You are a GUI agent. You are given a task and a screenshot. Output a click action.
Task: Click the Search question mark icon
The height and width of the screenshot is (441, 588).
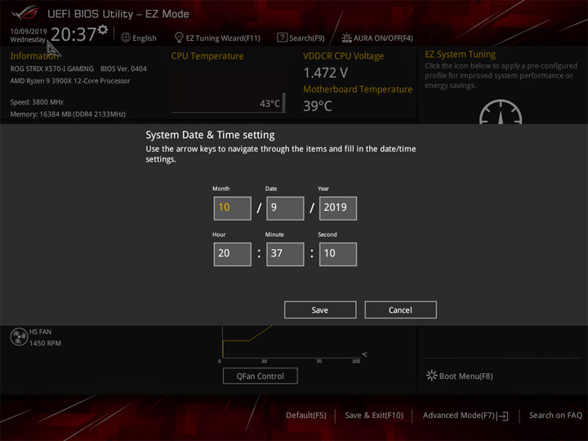pyautogui.click(x=282, y=38)
